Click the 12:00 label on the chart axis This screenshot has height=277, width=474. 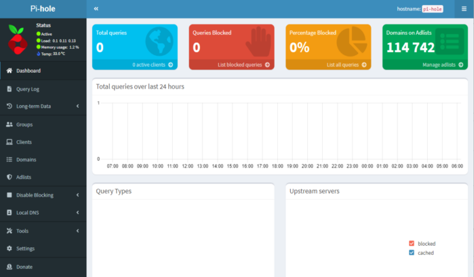188,166
